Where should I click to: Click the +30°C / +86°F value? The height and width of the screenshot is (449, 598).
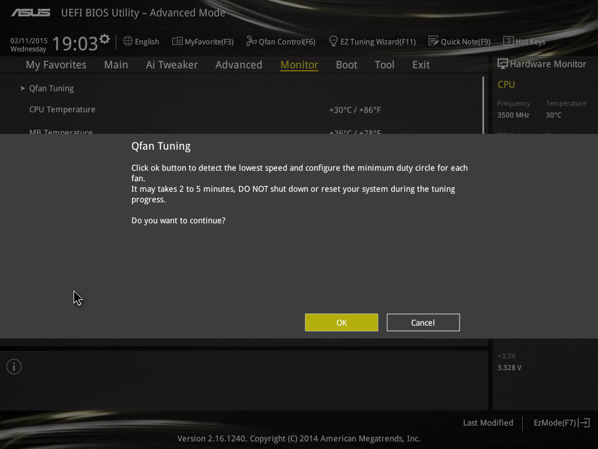(x=355, y=110)
